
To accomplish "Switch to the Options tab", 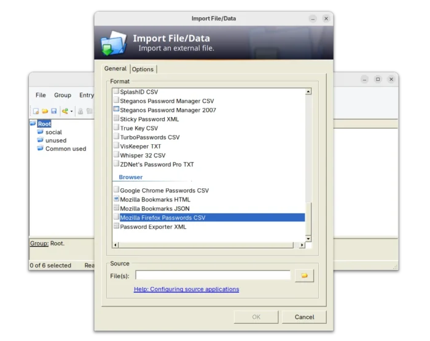I will [143, 69].
